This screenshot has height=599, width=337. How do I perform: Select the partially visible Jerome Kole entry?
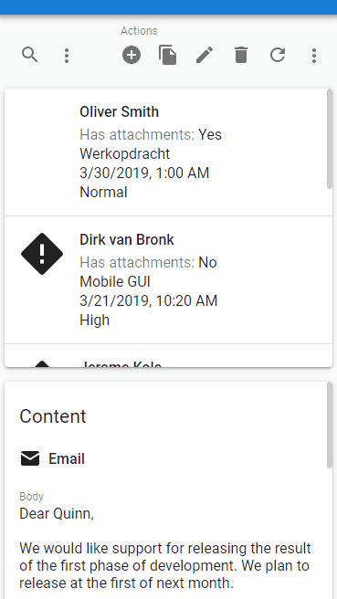click(168, 356)
